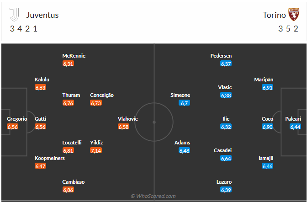The height and width of the screenshot is (202, 307).
Task: Click McKennie's 6,31 rating badge
Action: pos(68,64)
